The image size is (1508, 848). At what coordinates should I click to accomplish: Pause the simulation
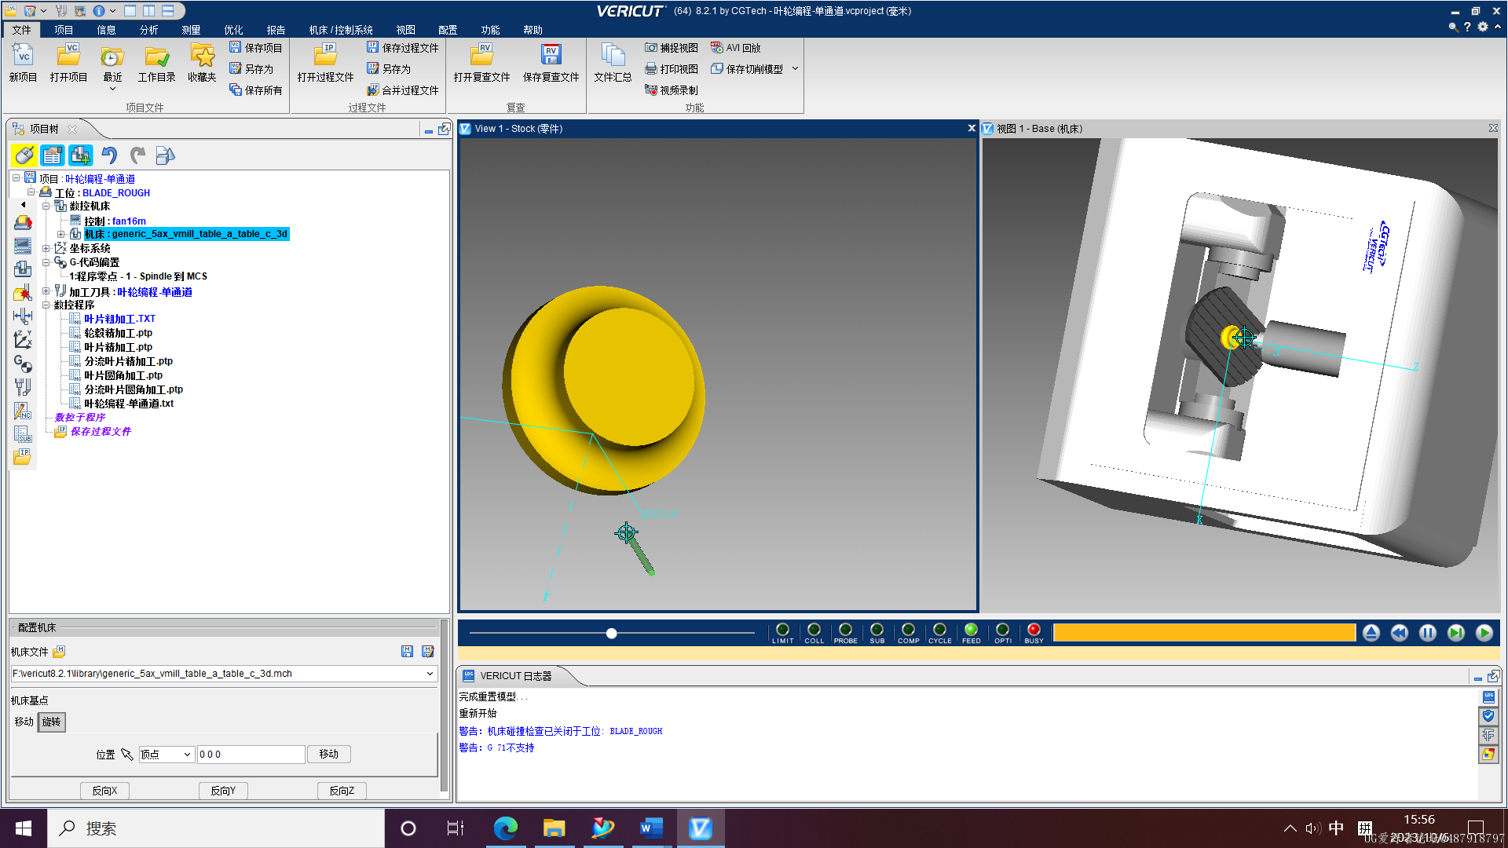1428,633
